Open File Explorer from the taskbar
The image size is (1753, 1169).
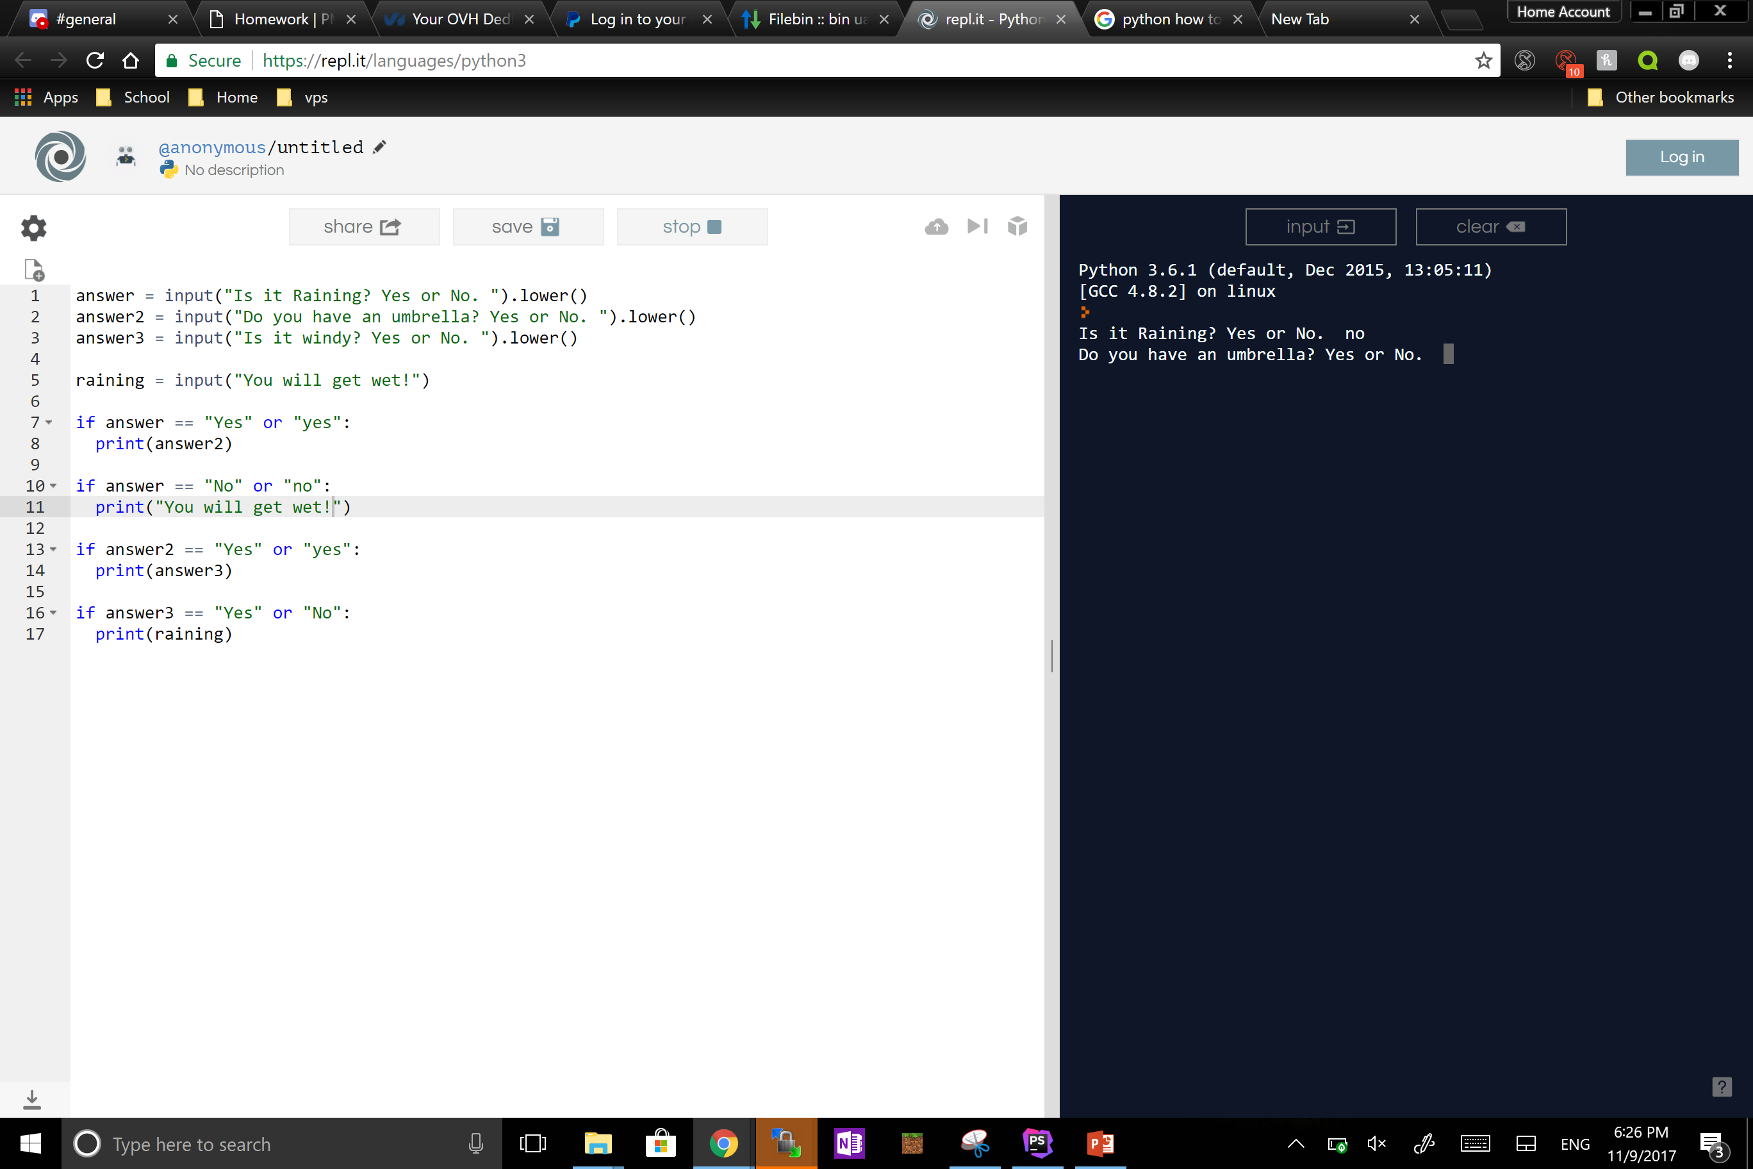coord(598,1143)
